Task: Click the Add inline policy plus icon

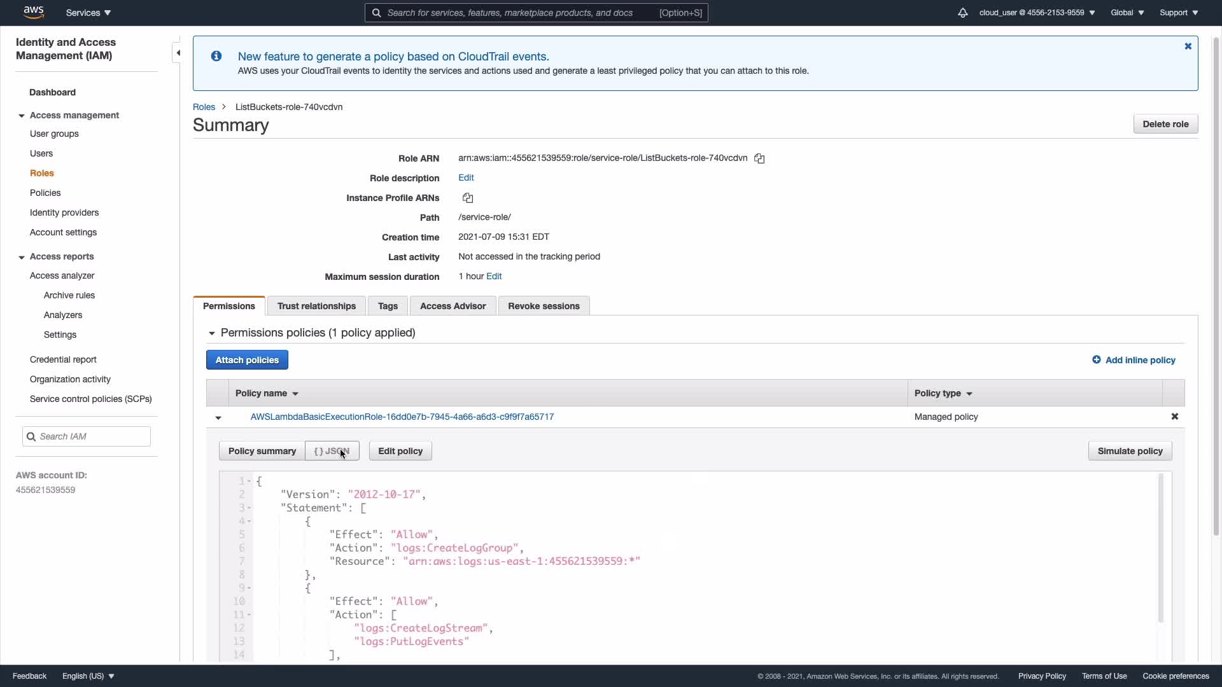Action: pyautogui.click(x=1096, y=360)
